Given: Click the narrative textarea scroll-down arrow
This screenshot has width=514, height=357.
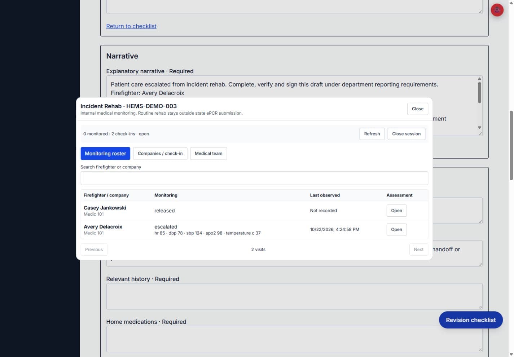Looking at the screenshot, I should (479, 128).
